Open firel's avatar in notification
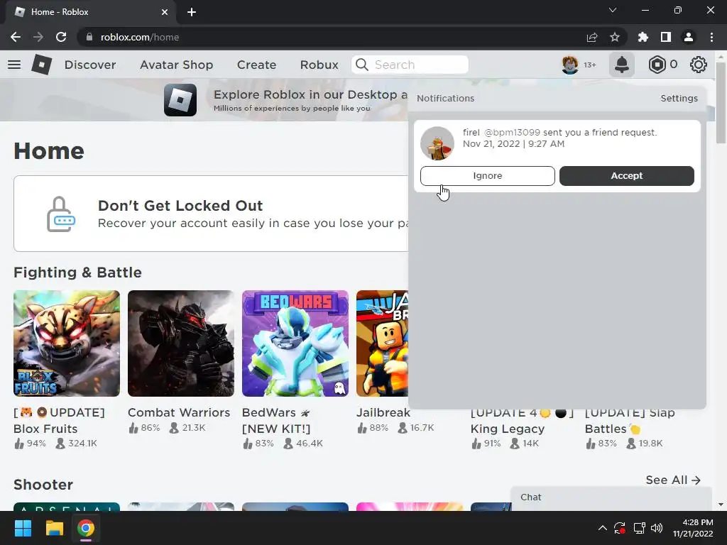 437,143
